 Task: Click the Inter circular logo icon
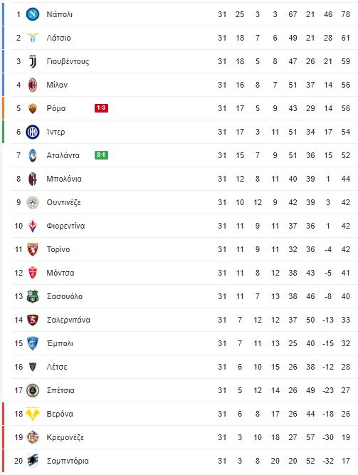click(x=33, y=132)
